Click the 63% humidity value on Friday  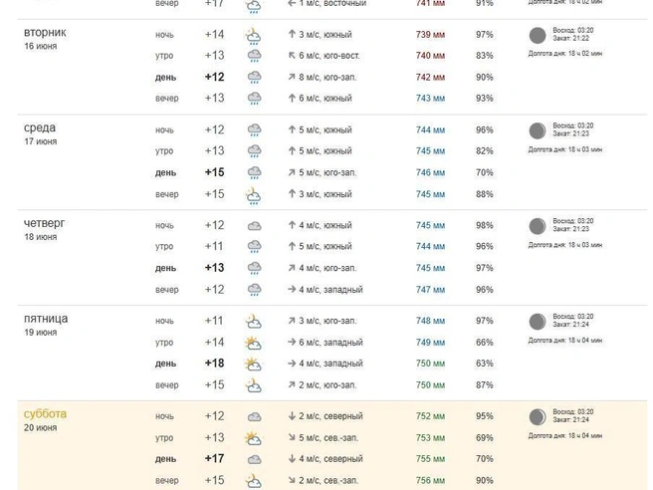485,364
